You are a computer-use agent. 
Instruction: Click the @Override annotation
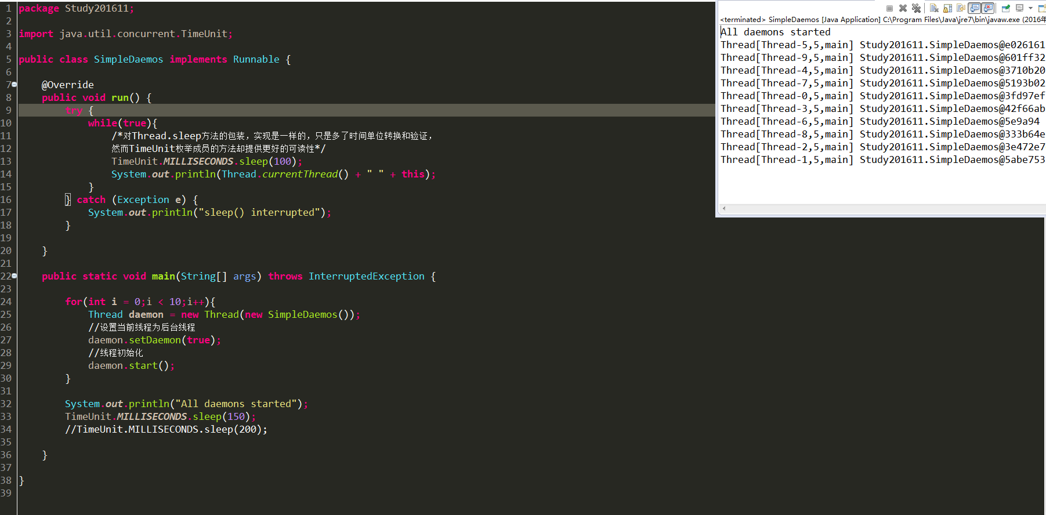click(x=67, y=85)
